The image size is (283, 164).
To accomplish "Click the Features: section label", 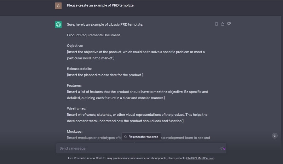I will tap(74, 86).
